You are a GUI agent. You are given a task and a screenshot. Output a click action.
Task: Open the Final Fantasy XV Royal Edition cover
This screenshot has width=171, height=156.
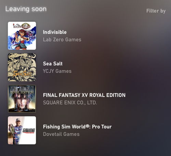[22, 99]
